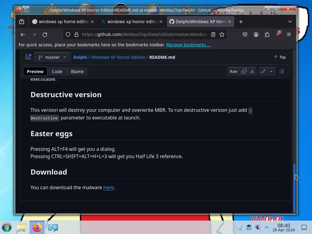Expand hidden system tray icons arrow
Screen dimensions: 312x234
click(267, 227)
